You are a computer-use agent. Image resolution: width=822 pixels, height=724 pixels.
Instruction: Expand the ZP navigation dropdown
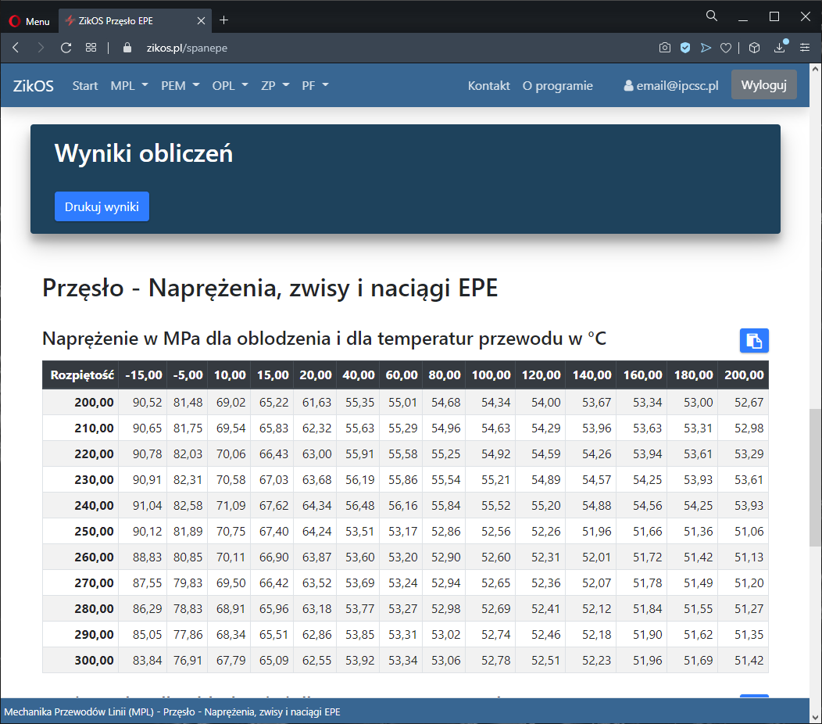pyautogui.click(x=275, y=85)
